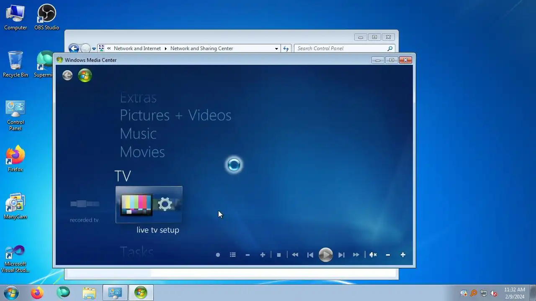Select the Tasks menu entry
This screenshot has width=536, height=301.
[x=137, y=252]
